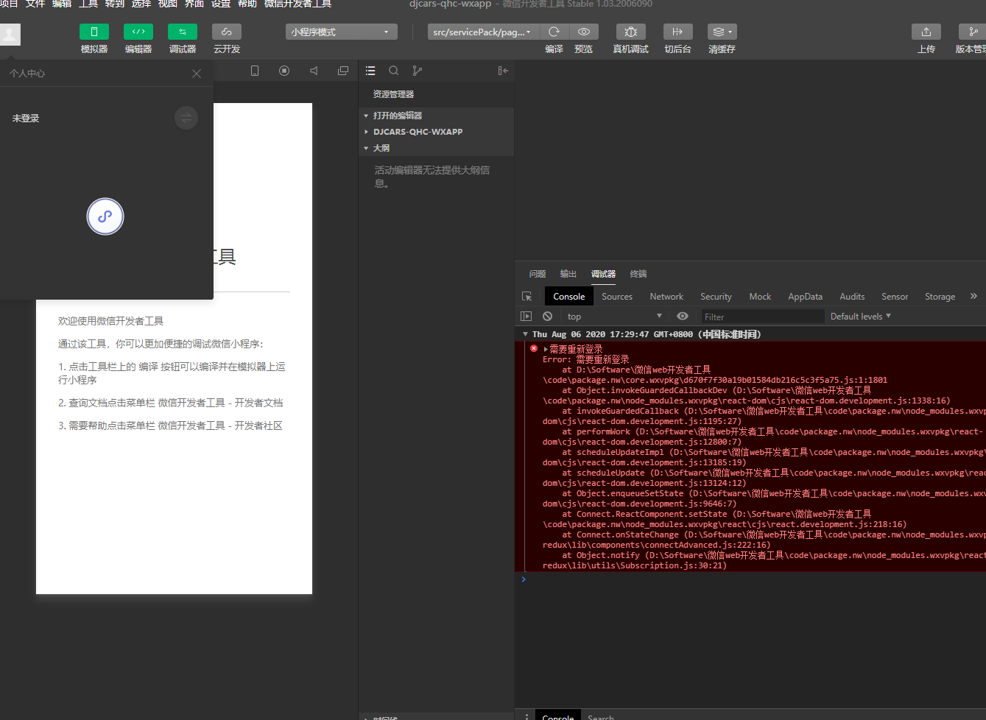Toggle the console sidebar icon
The height and width of the screenshot is (720, 986).
[x=526, y=317]
